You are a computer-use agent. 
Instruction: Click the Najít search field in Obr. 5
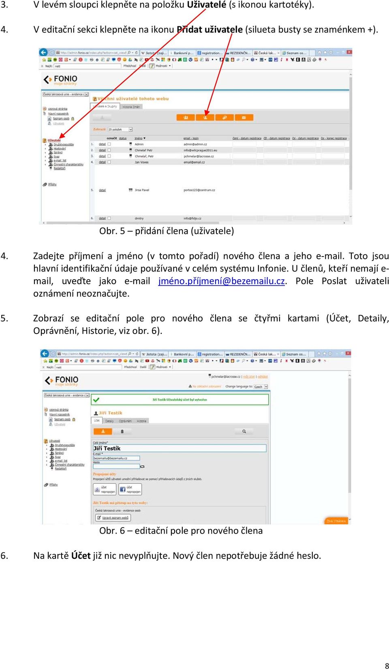tap(88, 66)
